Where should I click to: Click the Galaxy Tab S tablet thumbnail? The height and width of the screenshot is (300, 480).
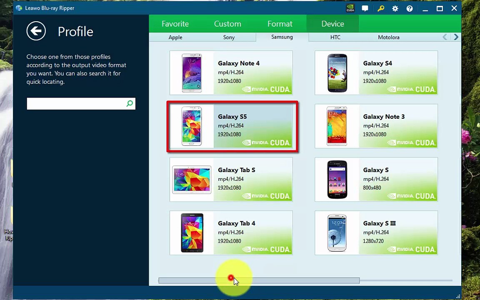pyautogui.click(x=192, y=180)
